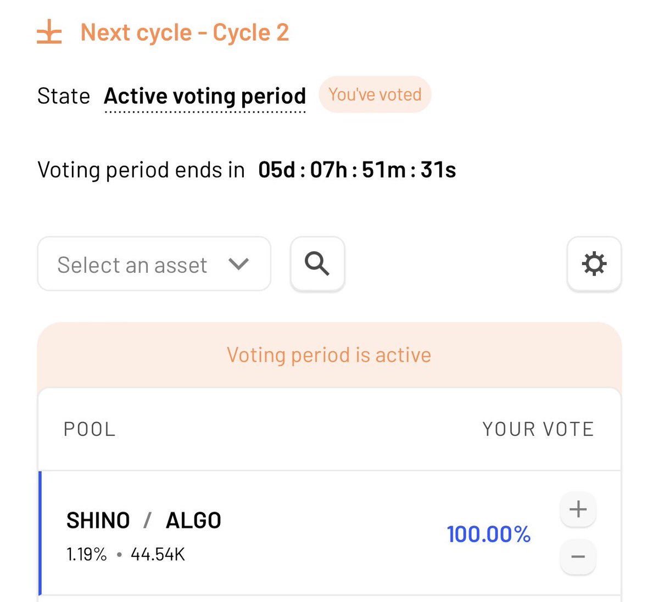Open the search magnifier button
Image resolution: width=659 pixels, height=602 pixels.
(x=317, y=264)
